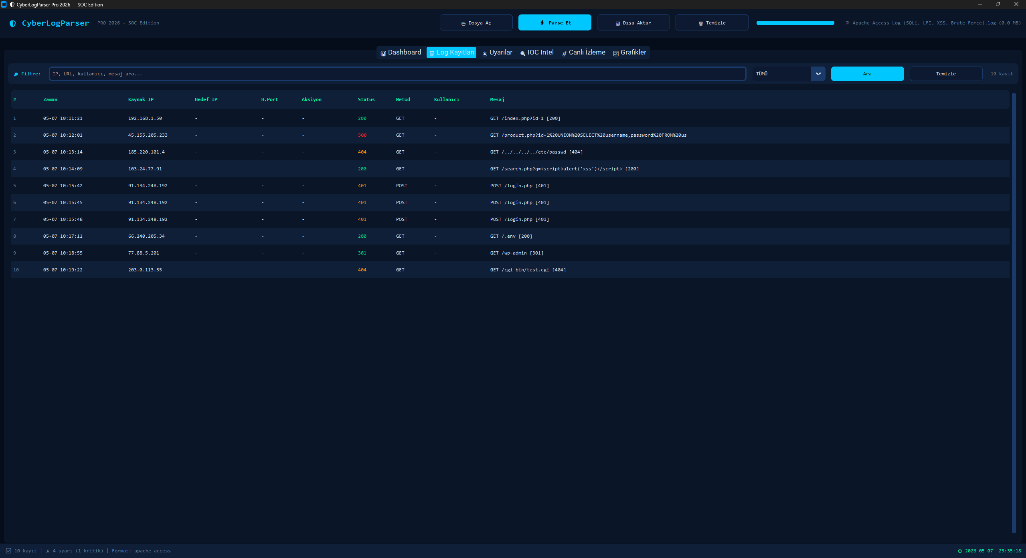This screenshot has width=1026, height=558.
Task: Select the /etc/passwd message cell
Action: click(536, 152)
